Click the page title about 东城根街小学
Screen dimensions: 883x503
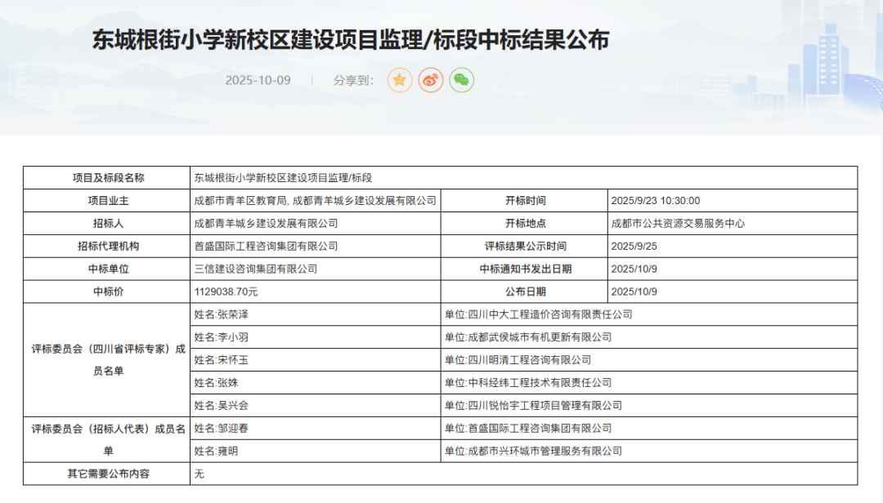350,41
